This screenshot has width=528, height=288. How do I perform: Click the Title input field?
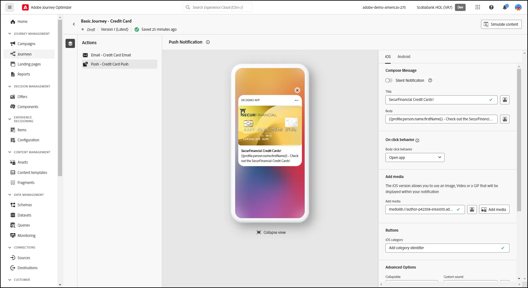pyautogui.click(x=441, y=100)
